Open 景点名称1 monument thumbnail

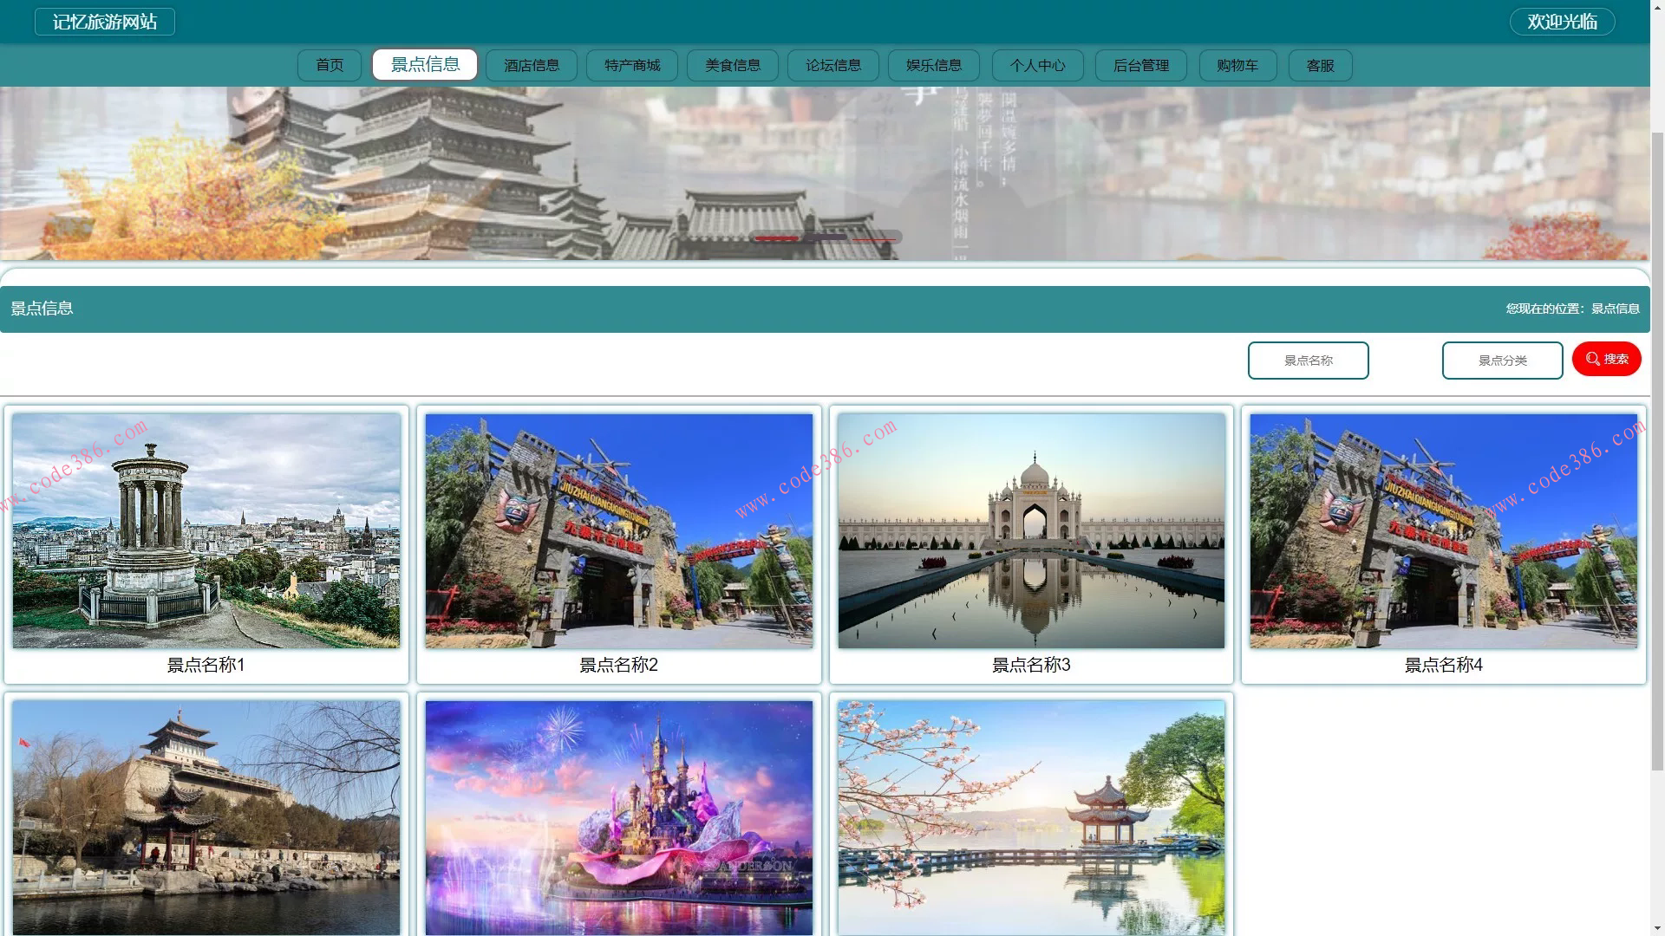206,530
